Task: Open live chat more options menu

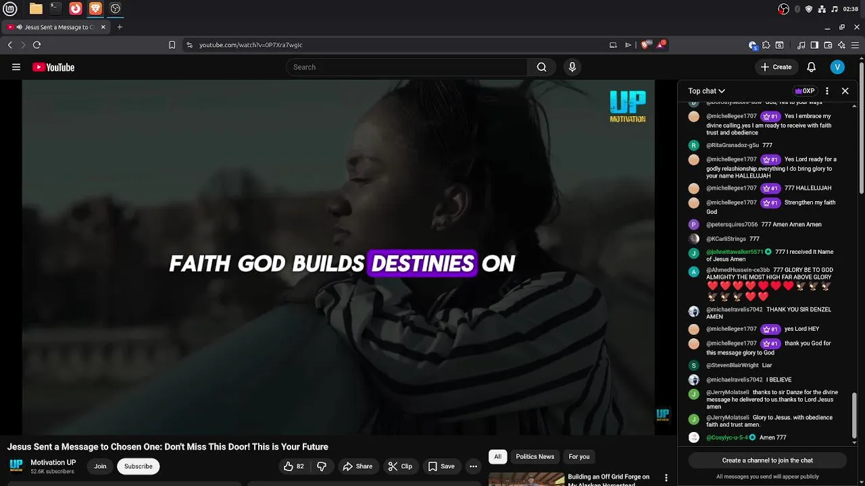Action: point(827,90)
